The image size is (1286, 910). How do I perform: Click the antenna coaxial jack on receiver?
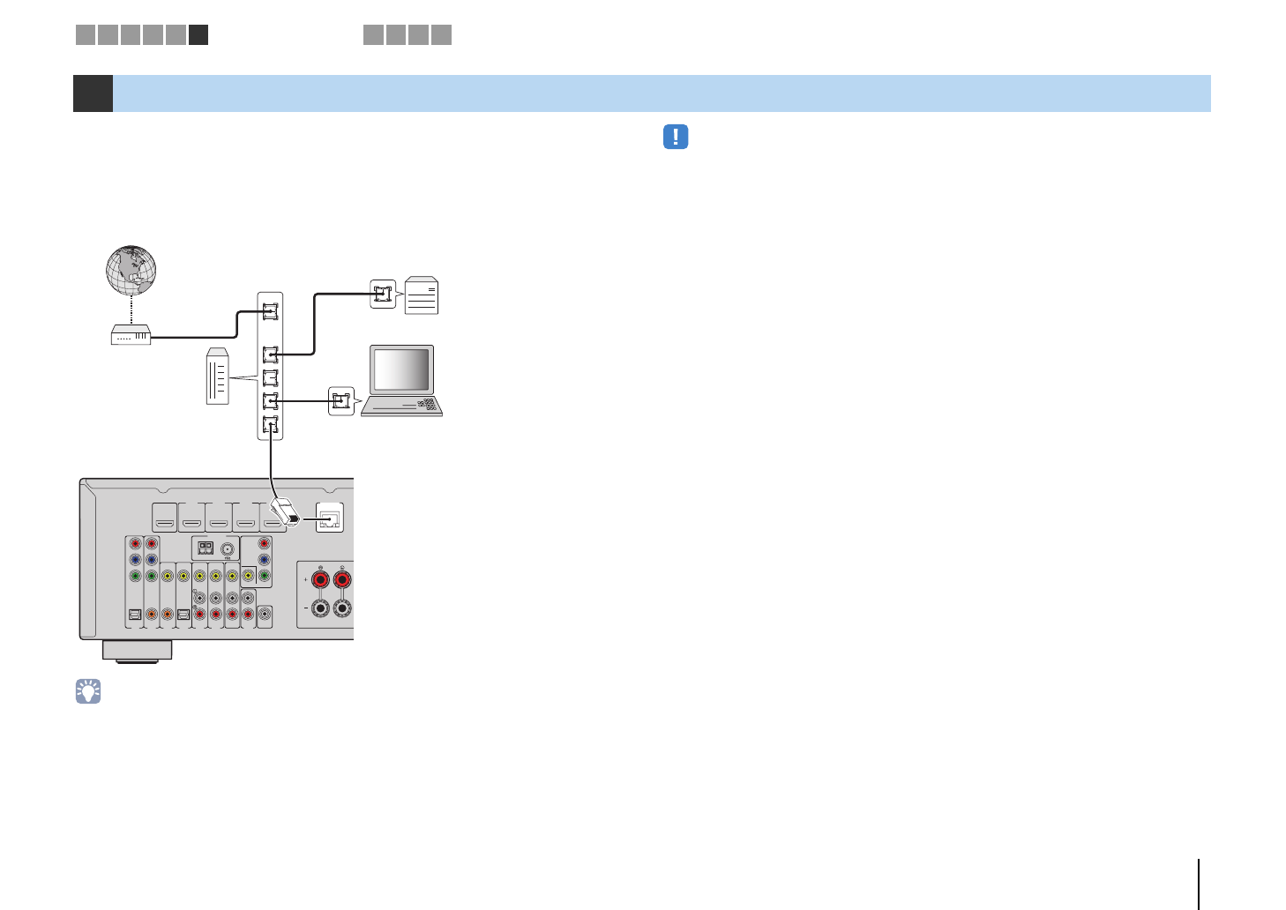click(228, 547)
